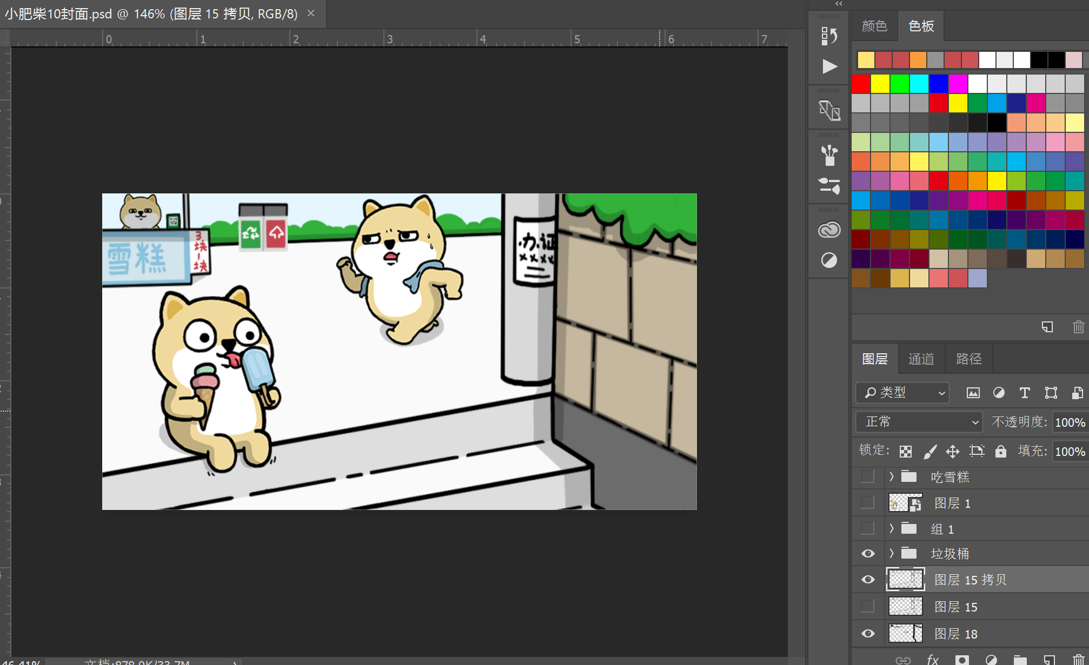This screenshot has width=1089, height=665.
Task: Click the layer opacity 100% field
Action: click(1070, 422)
